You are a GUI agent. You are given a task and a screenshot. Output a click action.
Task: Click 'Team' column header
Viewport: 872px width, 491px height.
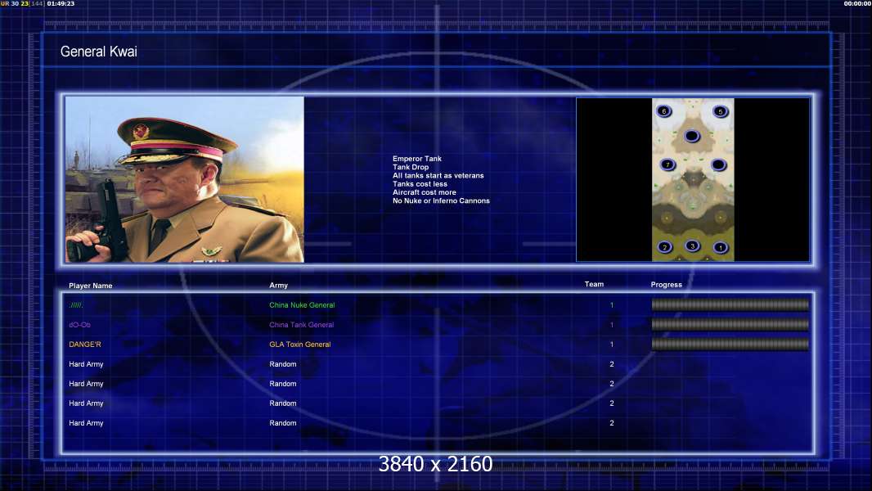[594, 284]
